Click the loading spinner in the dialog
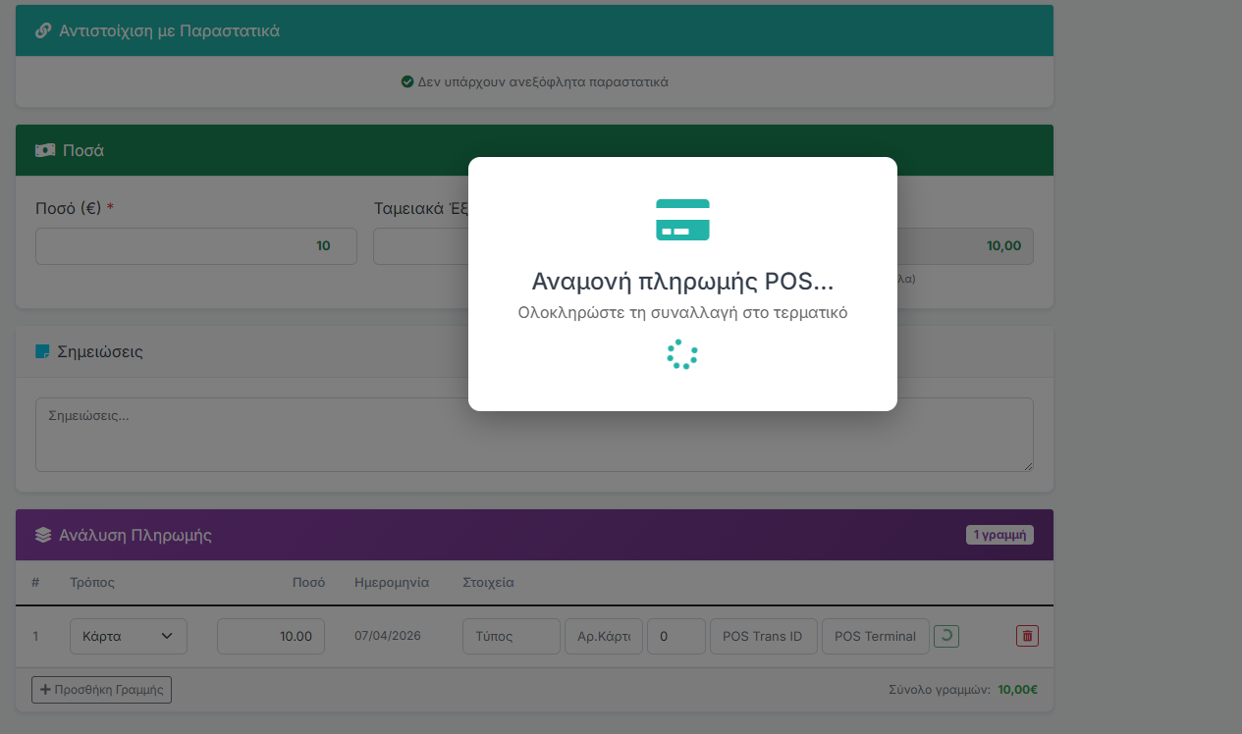1242x734 pixels. pos(682,354)
